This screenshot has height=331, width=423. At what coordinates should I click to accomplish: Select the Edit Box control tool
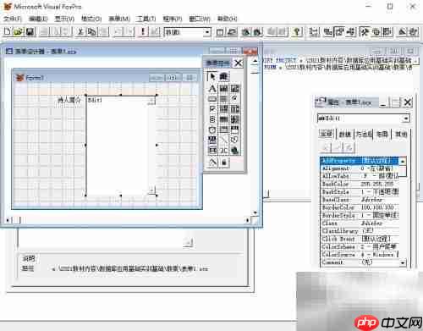pyautogui.click(x=234, y=89)
